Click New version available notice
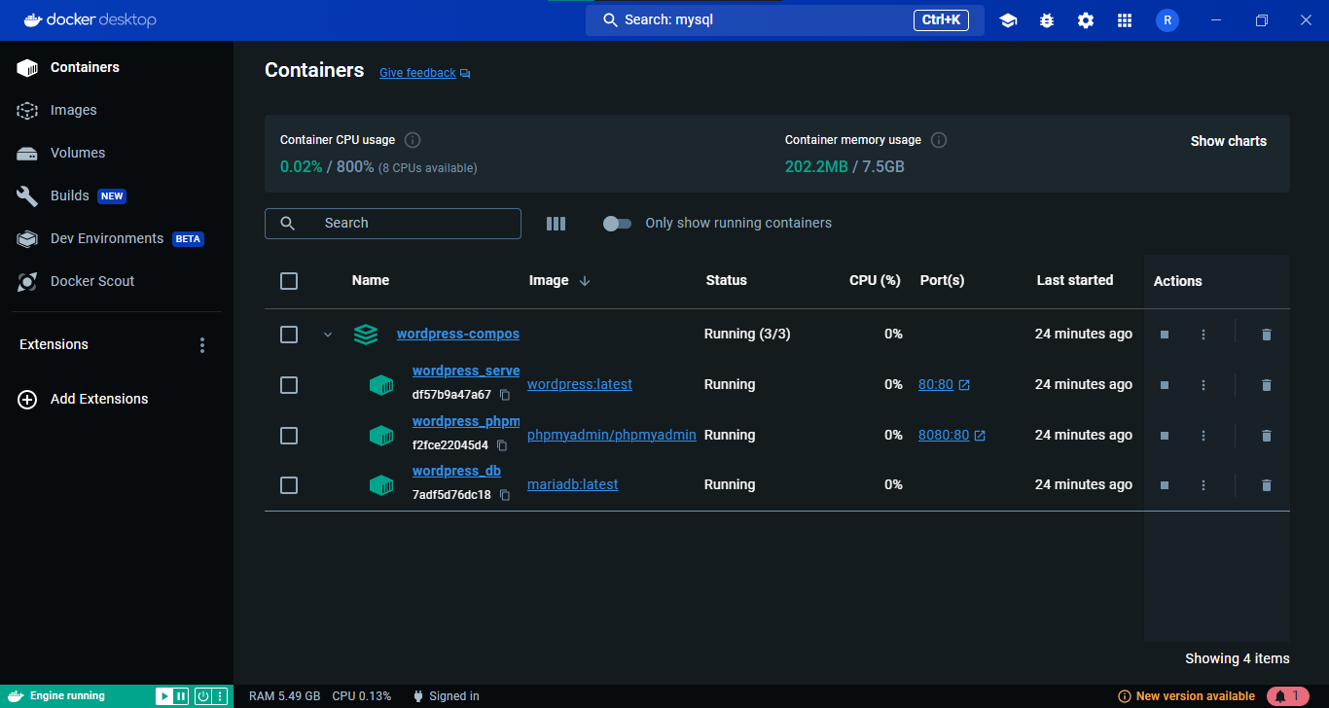The height and width of the screenshot is (708, 1329). click(x=1187, y=696)
